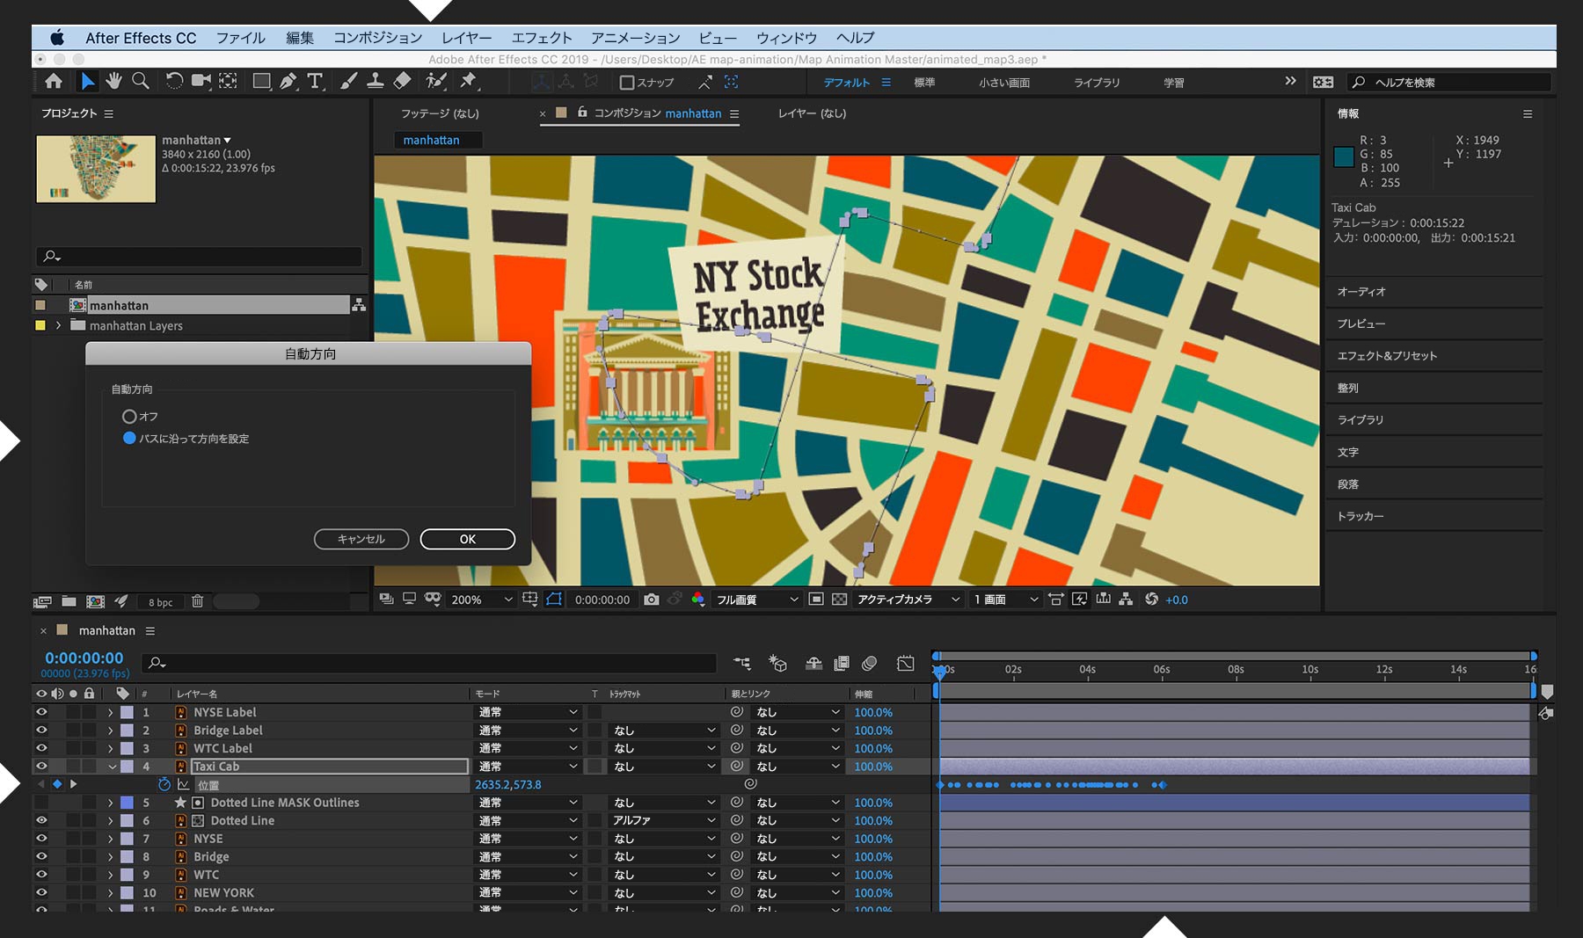Select the Type text tool
This screenshot has width=1583, height=938.
[x=315, y=82]
